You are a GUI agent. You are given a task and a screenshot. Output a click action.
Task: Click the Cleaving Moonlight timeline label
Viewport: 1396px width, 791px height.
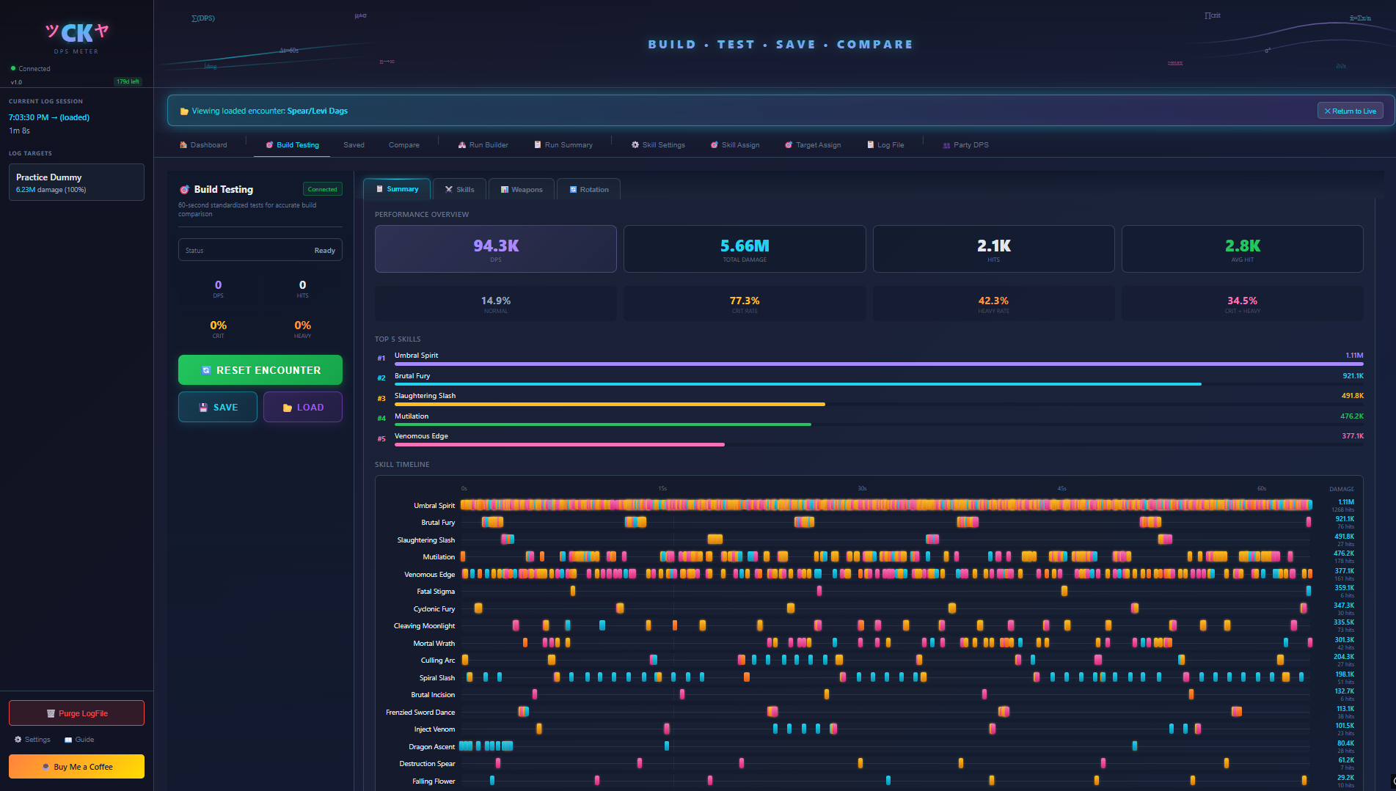424,626
